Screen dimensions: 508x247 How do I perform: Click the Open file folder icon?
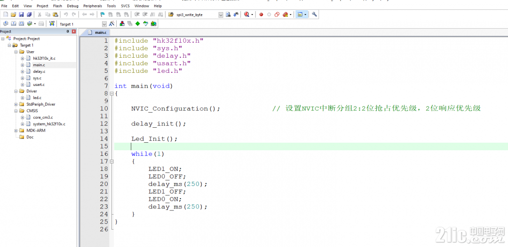tap(14, 15)
